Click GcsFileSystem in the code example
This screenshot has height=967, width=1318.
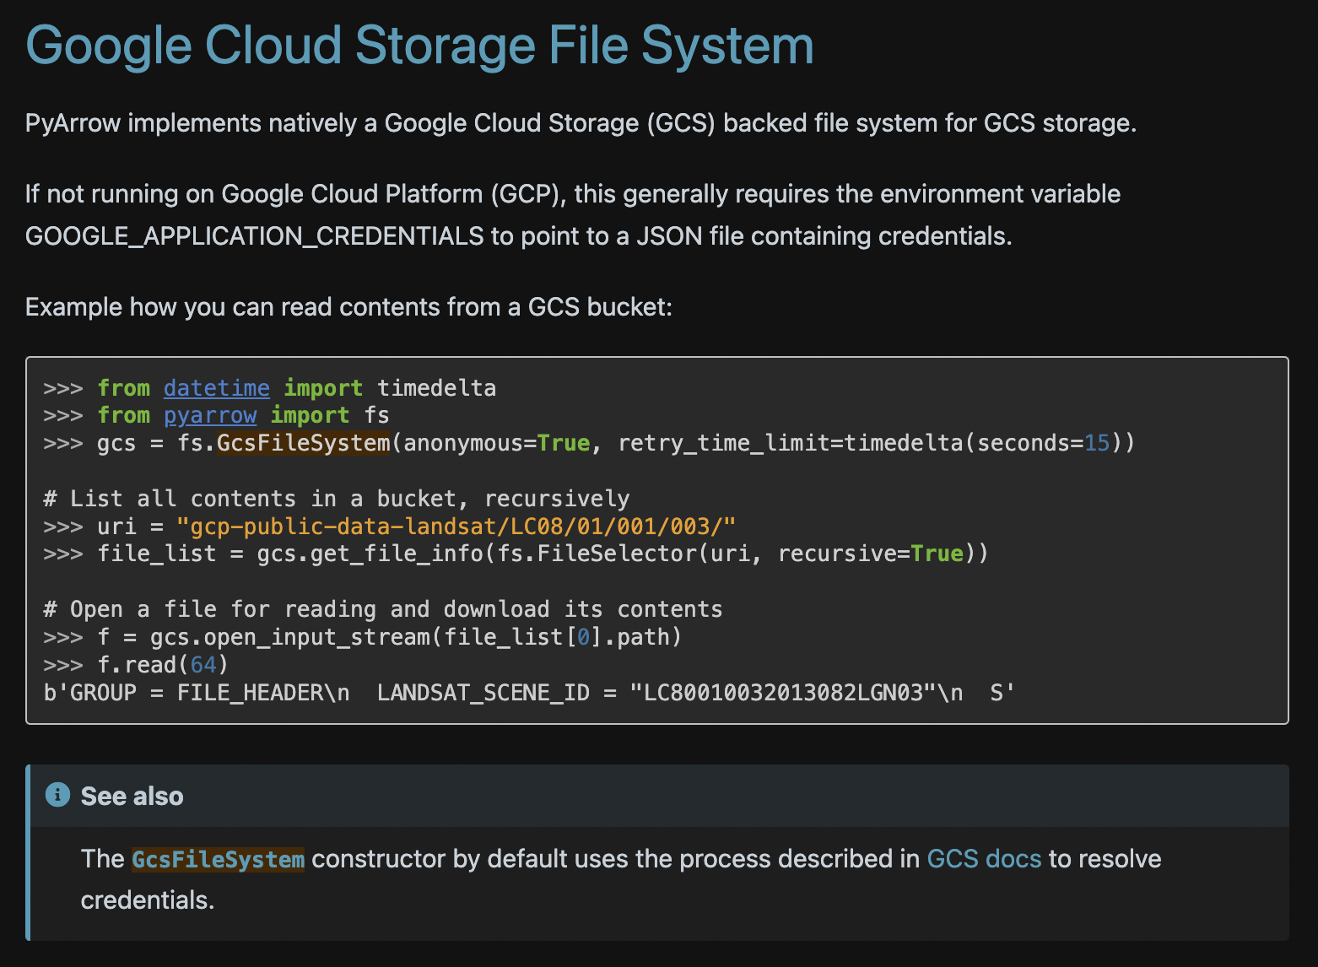(303, 443)
